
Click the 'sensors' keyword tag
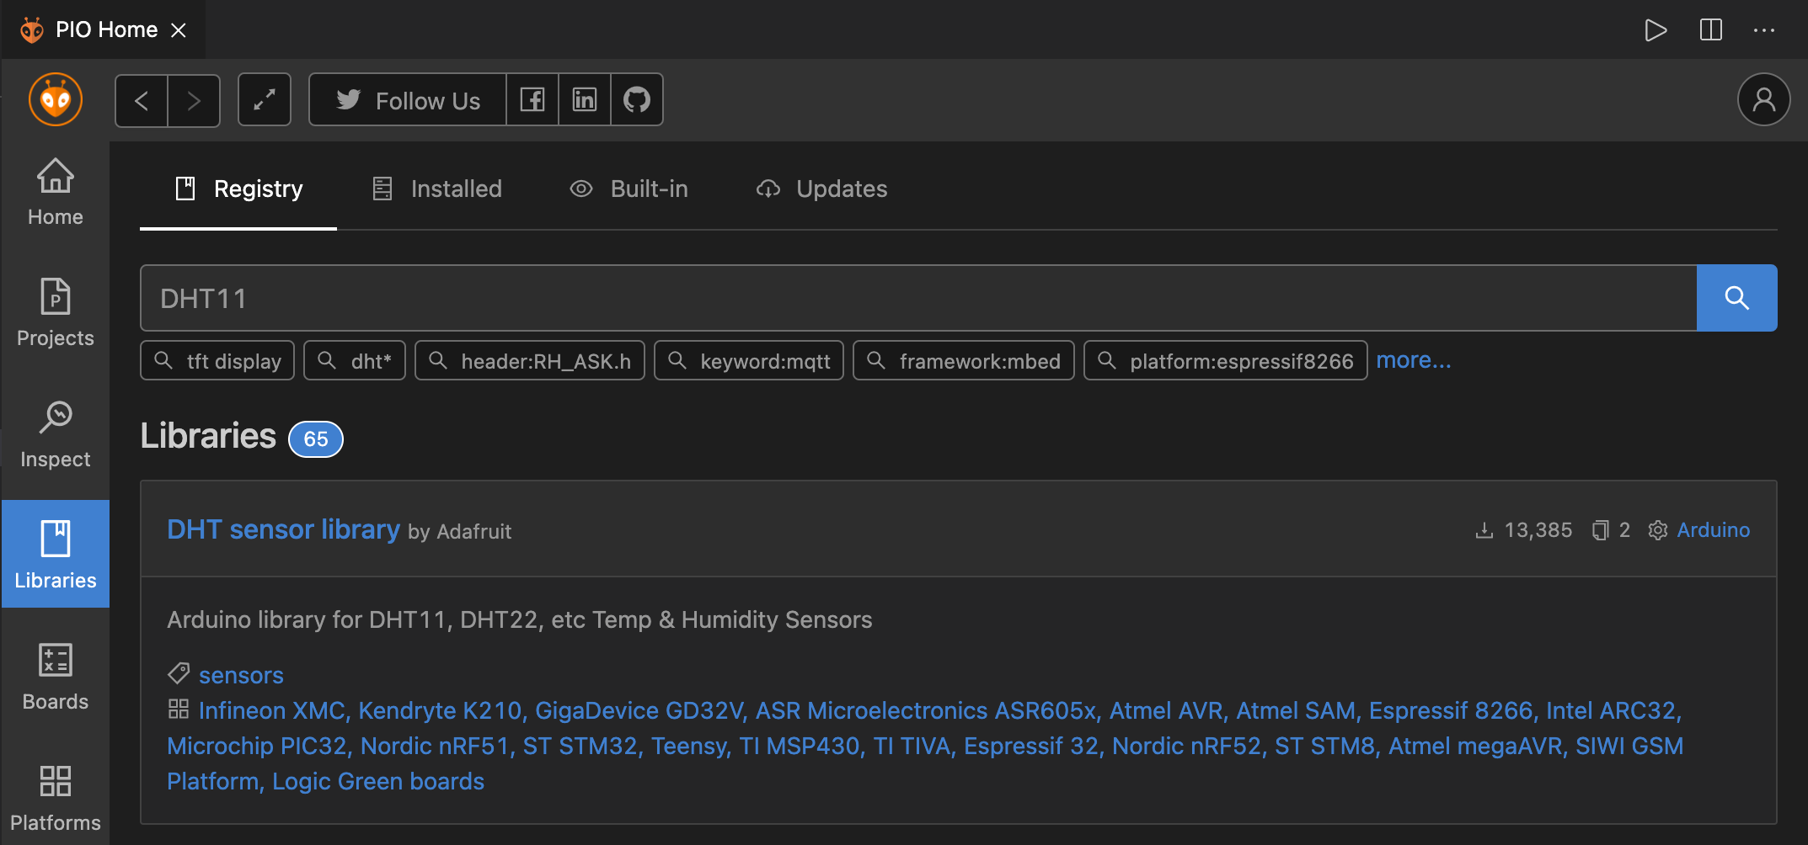tap(241, 675)
